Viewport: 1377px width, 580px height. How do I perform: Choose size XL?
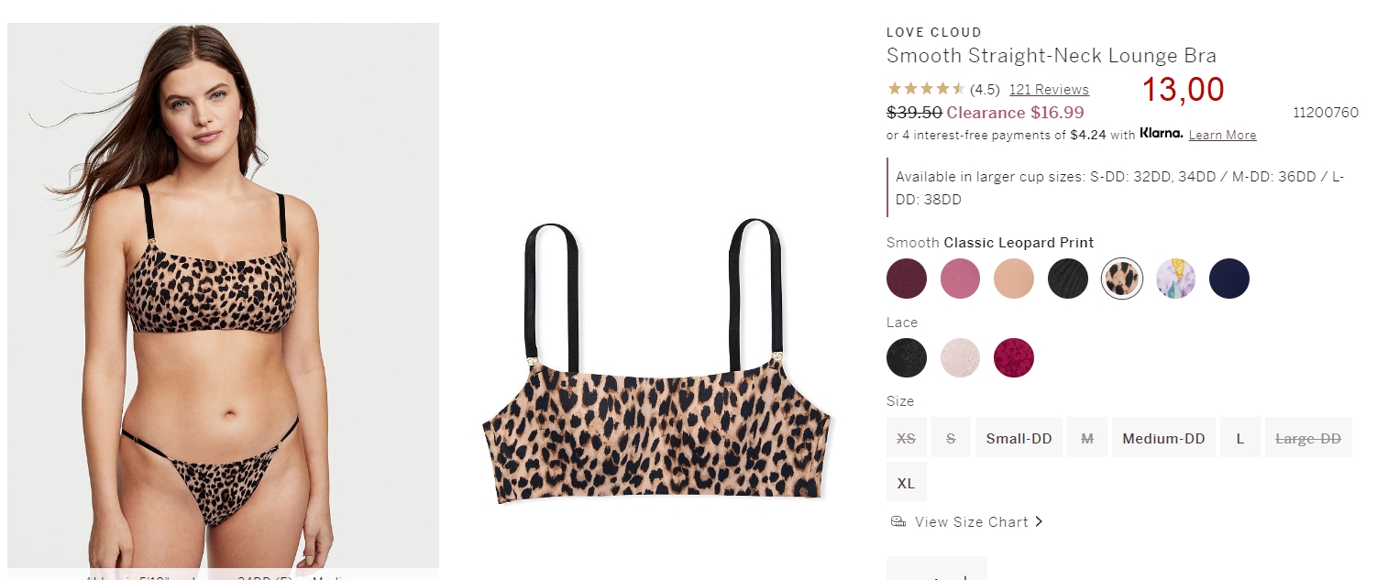coord(906,482)
